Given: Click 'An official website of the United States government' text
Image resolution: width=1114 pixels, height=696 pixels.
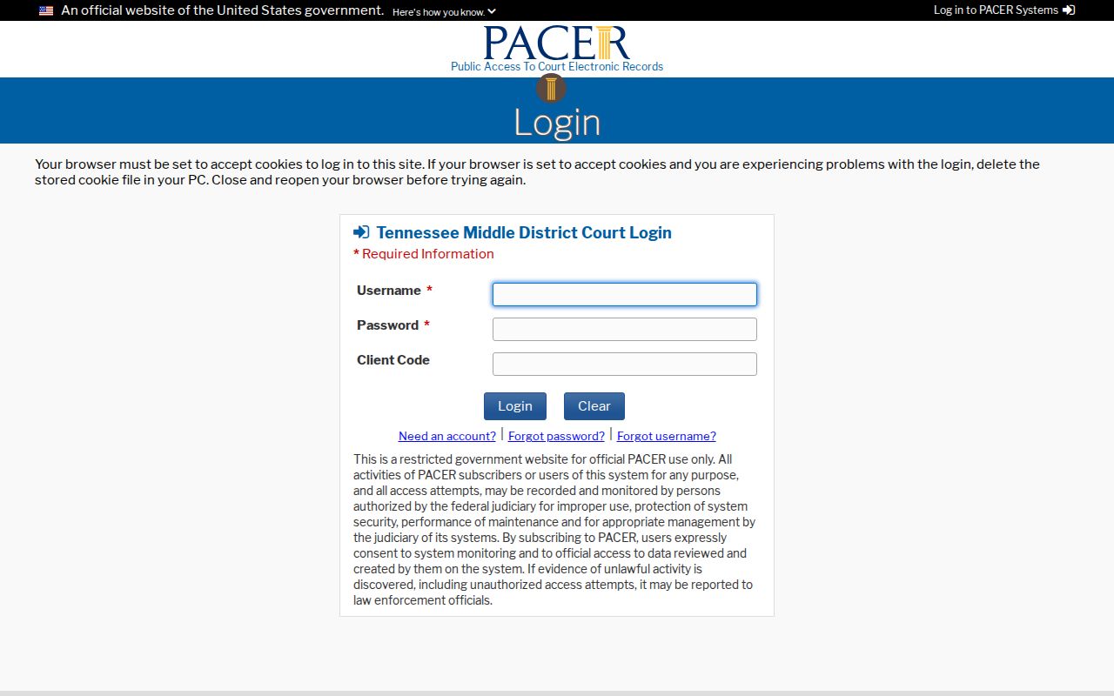Looking at the screenshot, I should (x=223, y=10).
